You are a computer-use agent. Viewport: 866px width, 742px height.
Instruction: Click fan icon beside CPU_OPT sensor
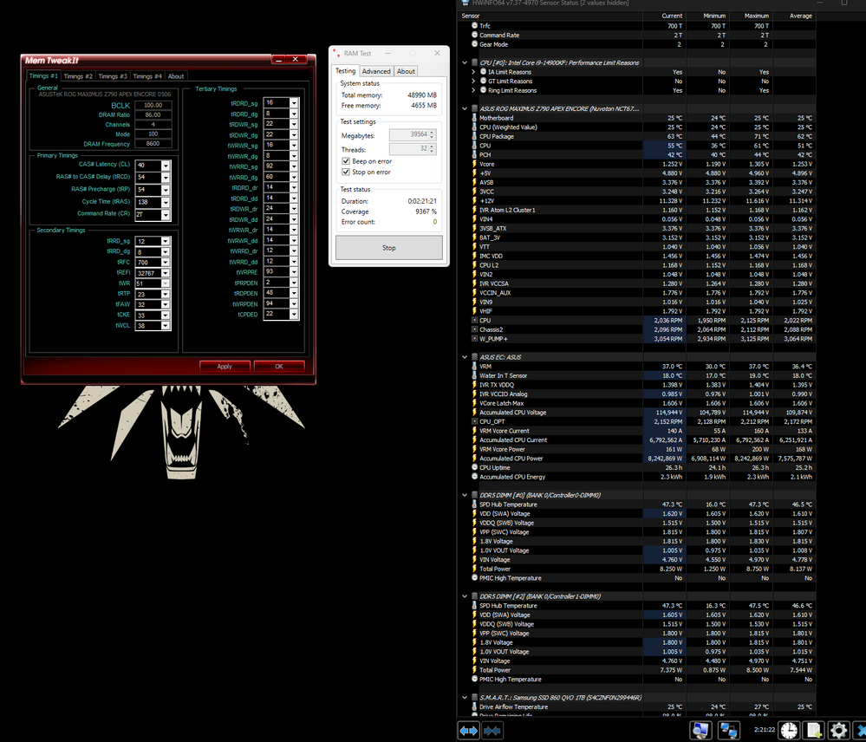[474, 421]
